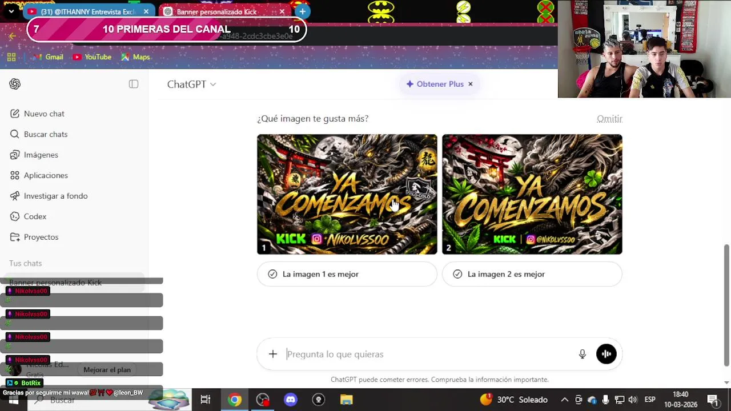The width and height of the screenshot is (731, 411).
Task: Open the YouTube bookmark
Action: point(92,57)
